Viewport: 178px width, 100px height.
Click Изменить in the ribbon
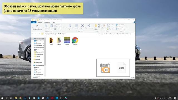pos(110,27)
